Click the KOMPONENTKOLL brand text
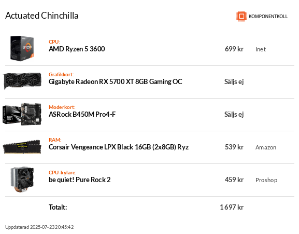 268,17
